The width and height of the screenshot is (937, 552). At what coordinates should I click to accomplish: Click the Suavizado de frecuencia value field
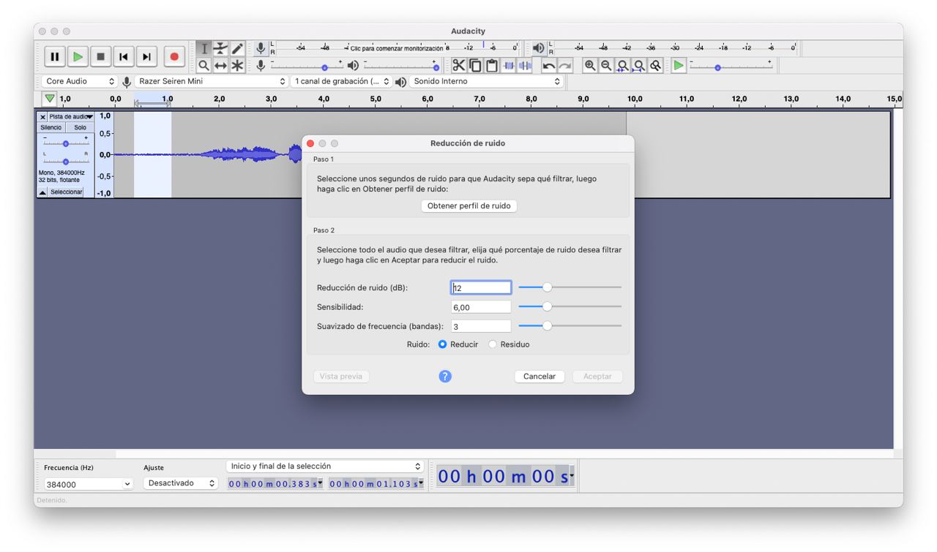pos(481,327)
